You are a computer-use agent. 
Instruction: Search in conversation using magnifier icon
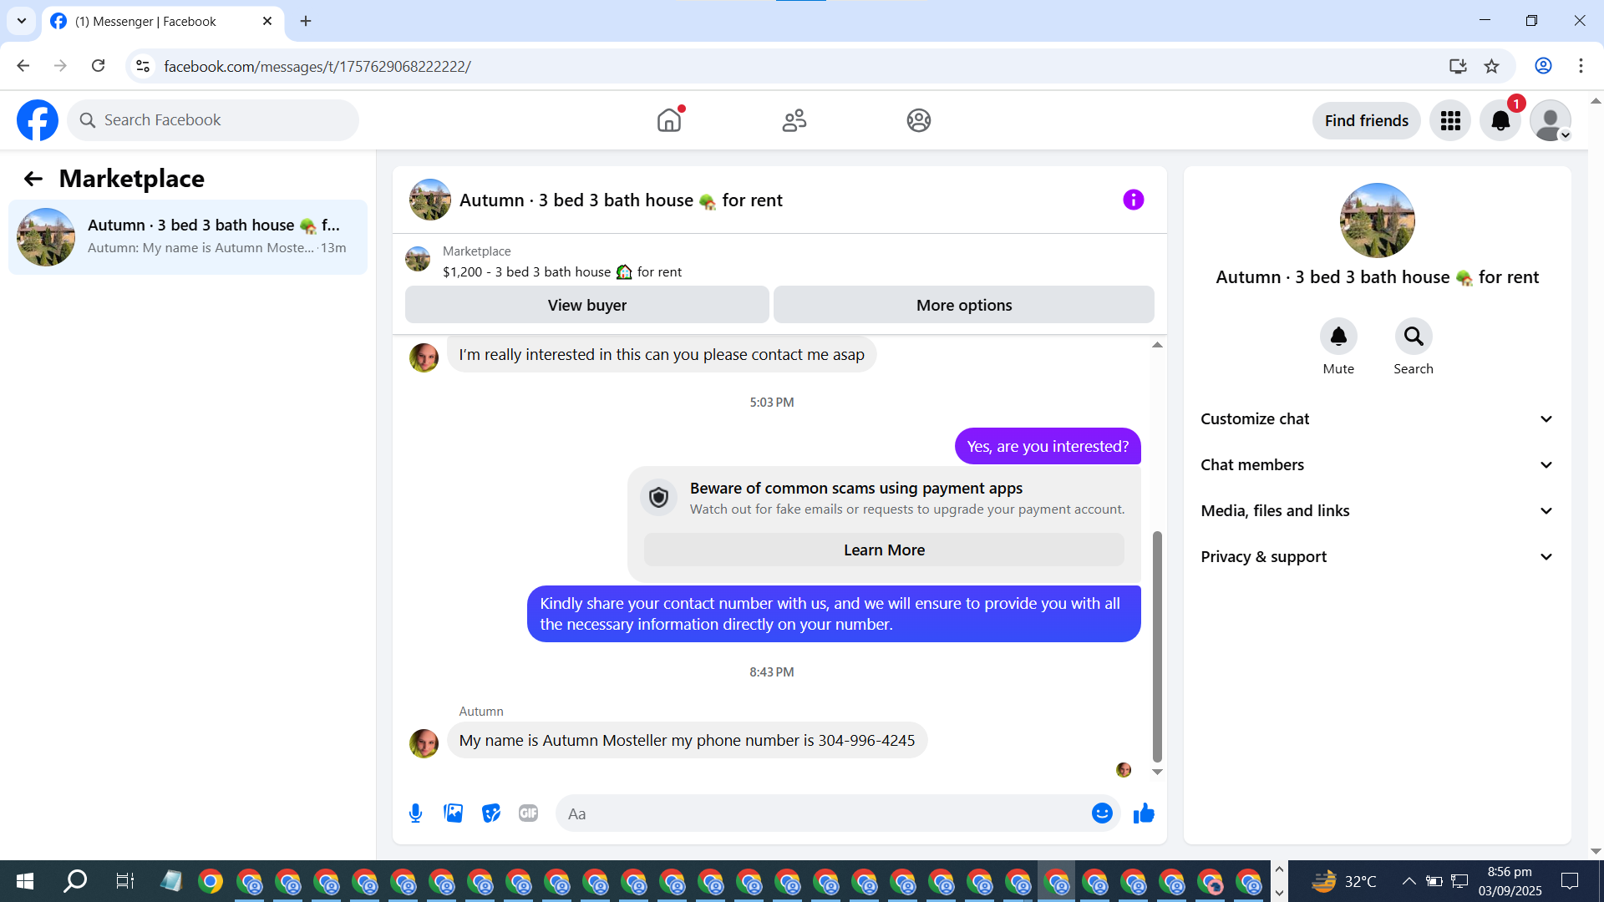pos(1414,337)
